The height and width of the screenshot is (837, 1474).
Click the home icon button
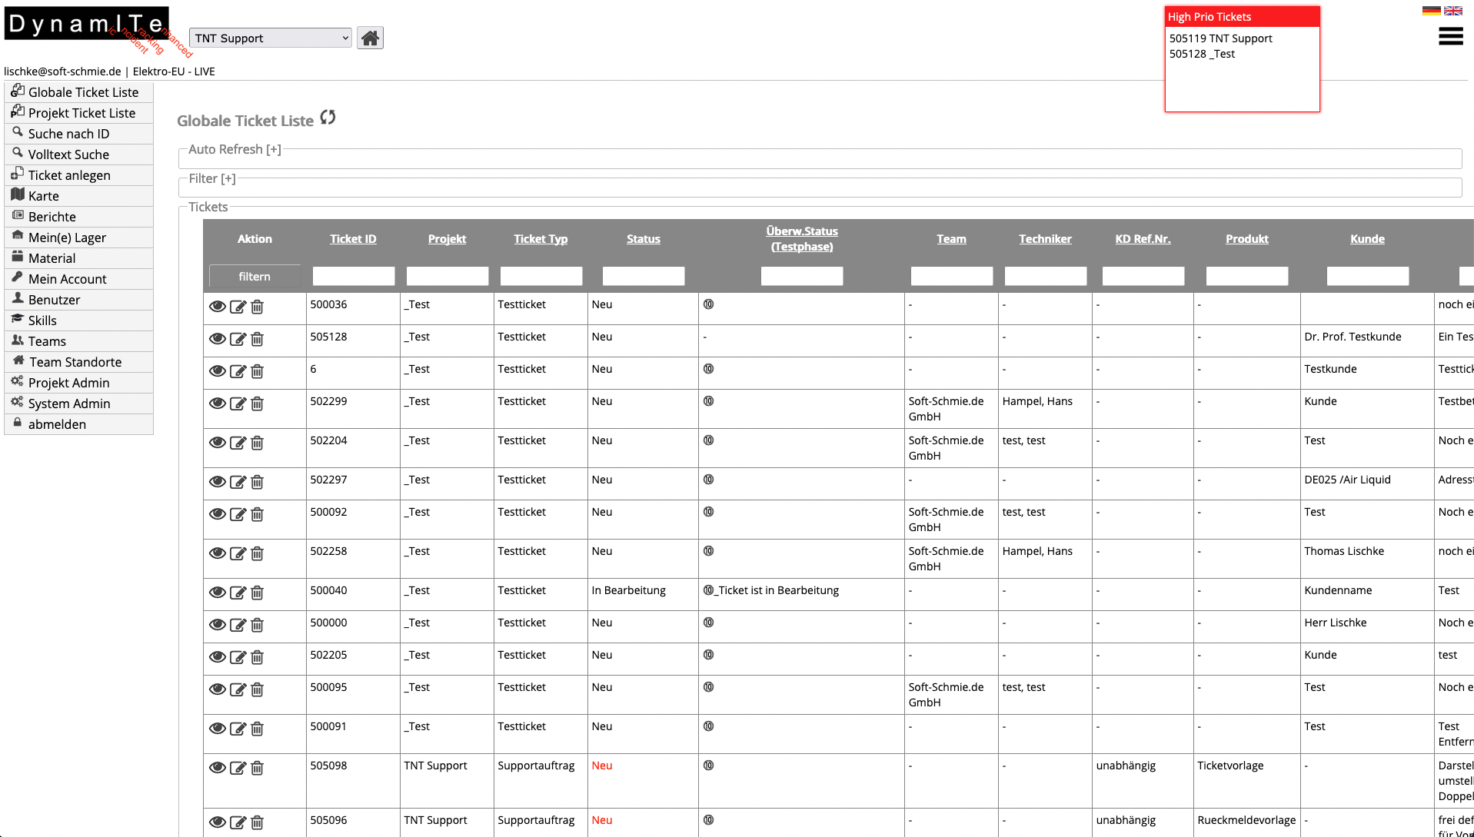pos(370,38)
